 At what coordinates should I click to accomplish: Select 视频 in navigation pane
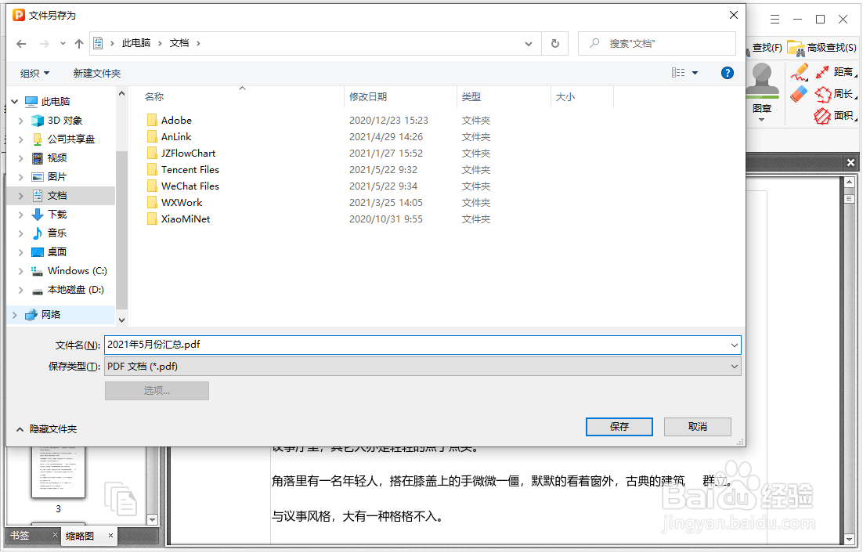pyautogui.click(x=57, y=158)
